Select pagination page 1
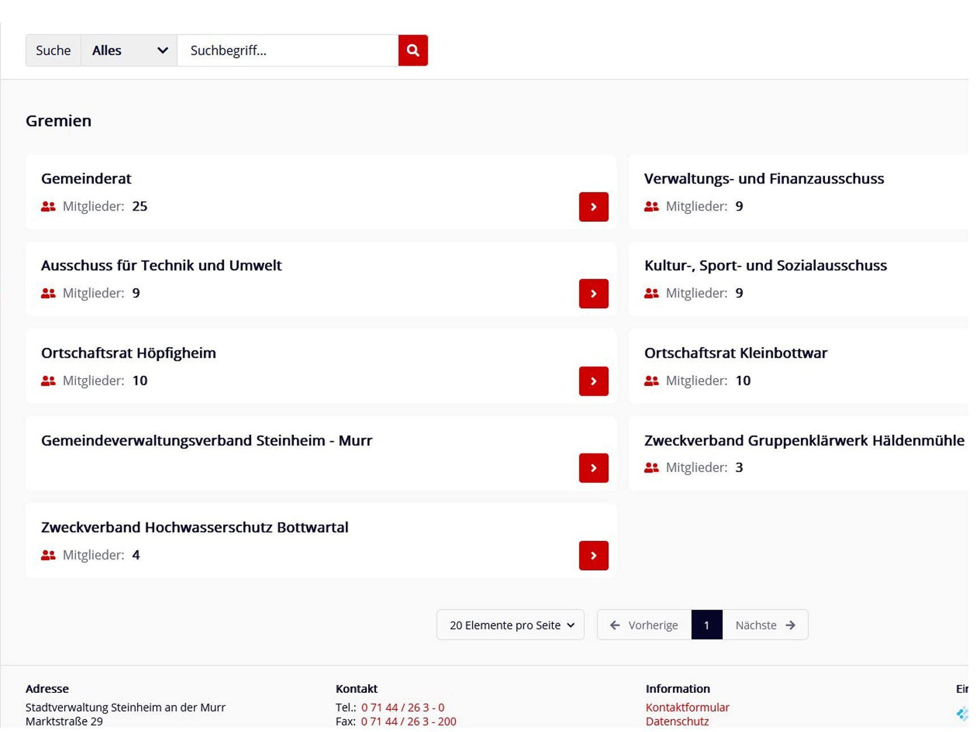This screenshot has height=732, width=976. tap(706, 625)
